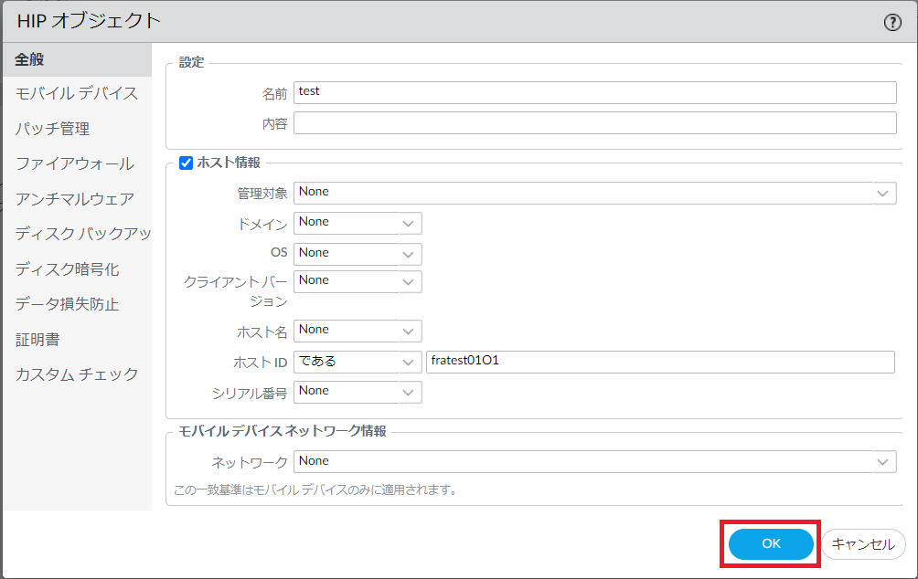Toggle the ホスト情報 checkbox
The image size is (918, 579).
[186, 163]
